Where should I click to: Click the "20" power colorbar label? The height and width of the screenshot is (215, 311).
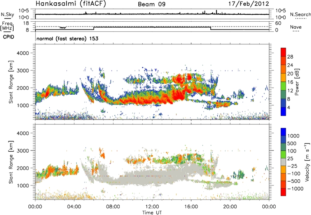(x=290, y=74)
